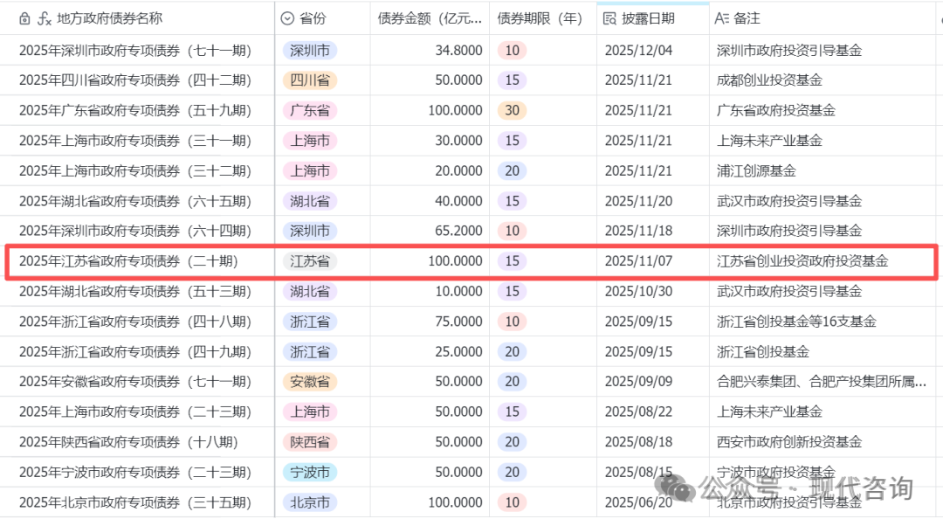Click the 北京市 province tag

[x=310, y=502]
